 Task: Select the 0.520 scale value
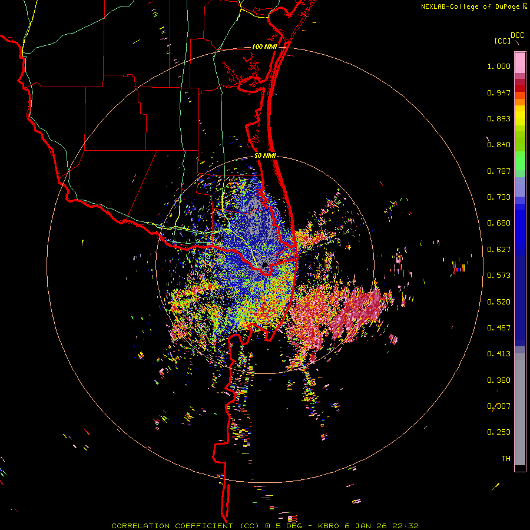click(499, 302)
